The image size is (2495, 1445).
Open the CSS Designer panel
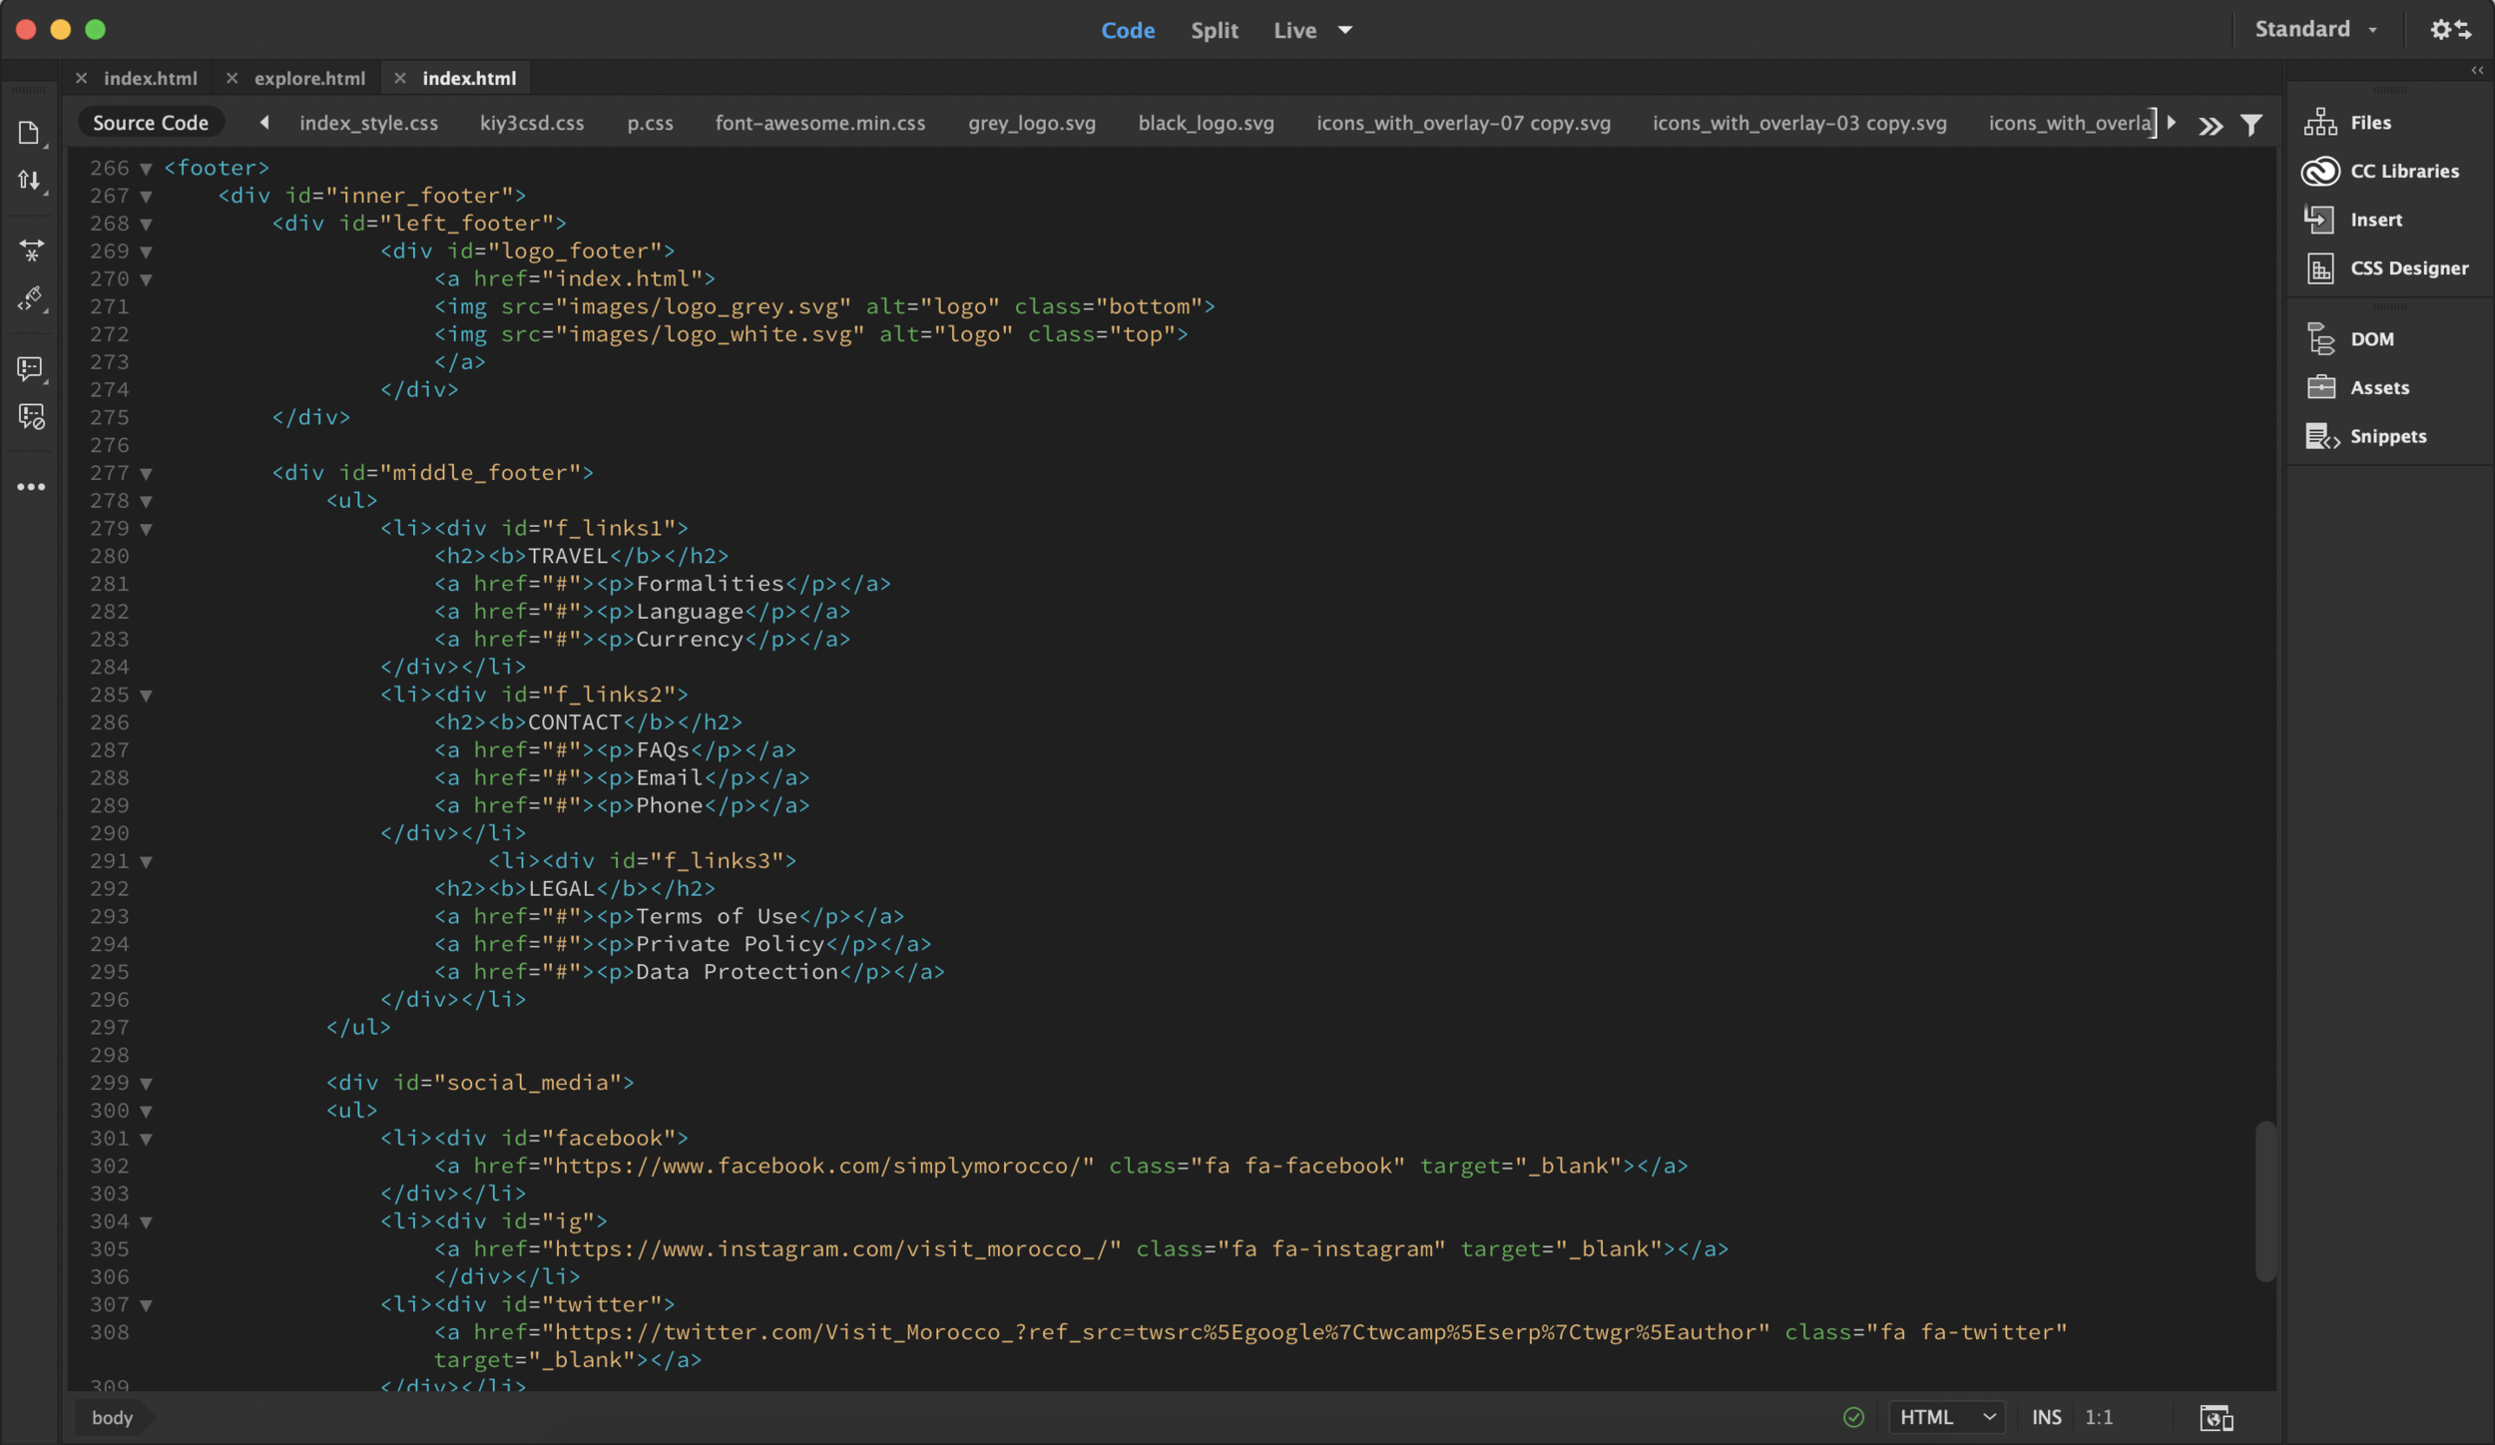coord(2408,267)
